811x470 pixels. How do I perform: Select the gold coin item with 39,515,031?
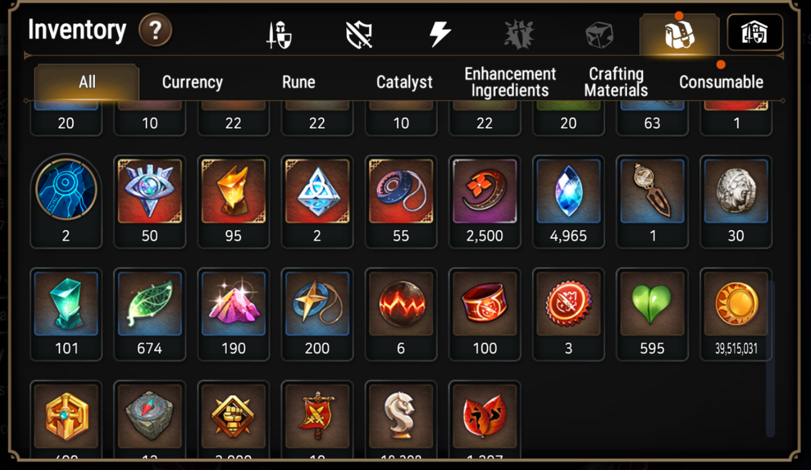pyautogui.click(x=736, y=314)
